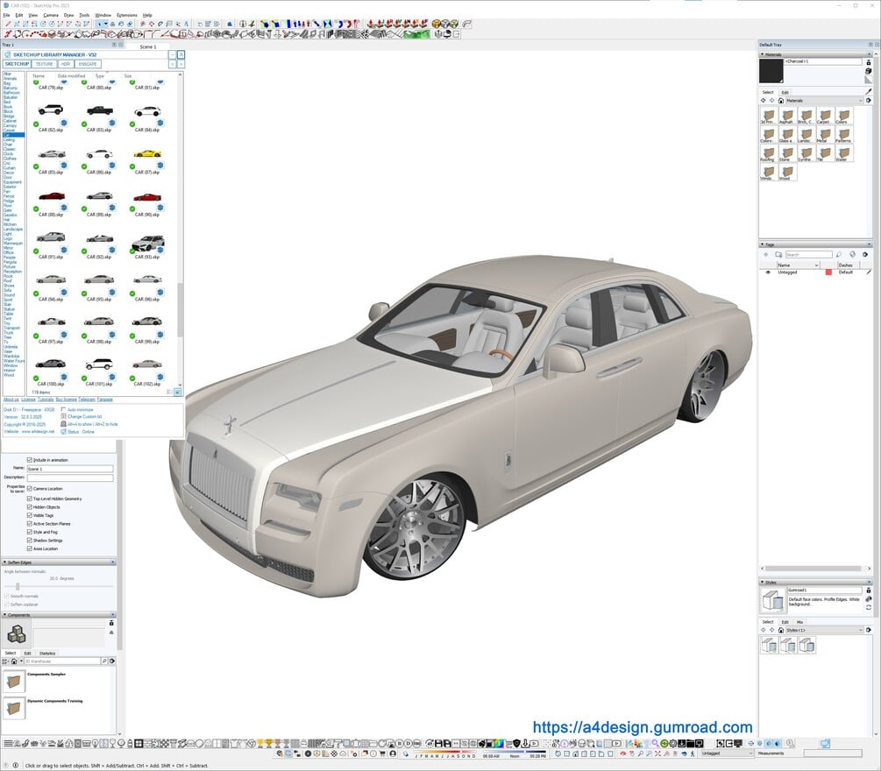Open the Extensions menu
This screenshot has height=771, width=881.
pos(126,15)
